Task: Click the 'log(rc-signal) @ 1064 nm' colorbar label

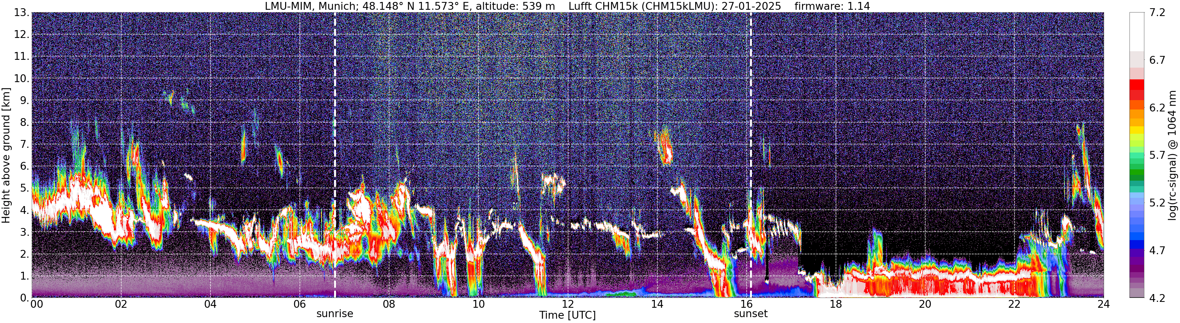Action: (x=1173, y=156)
